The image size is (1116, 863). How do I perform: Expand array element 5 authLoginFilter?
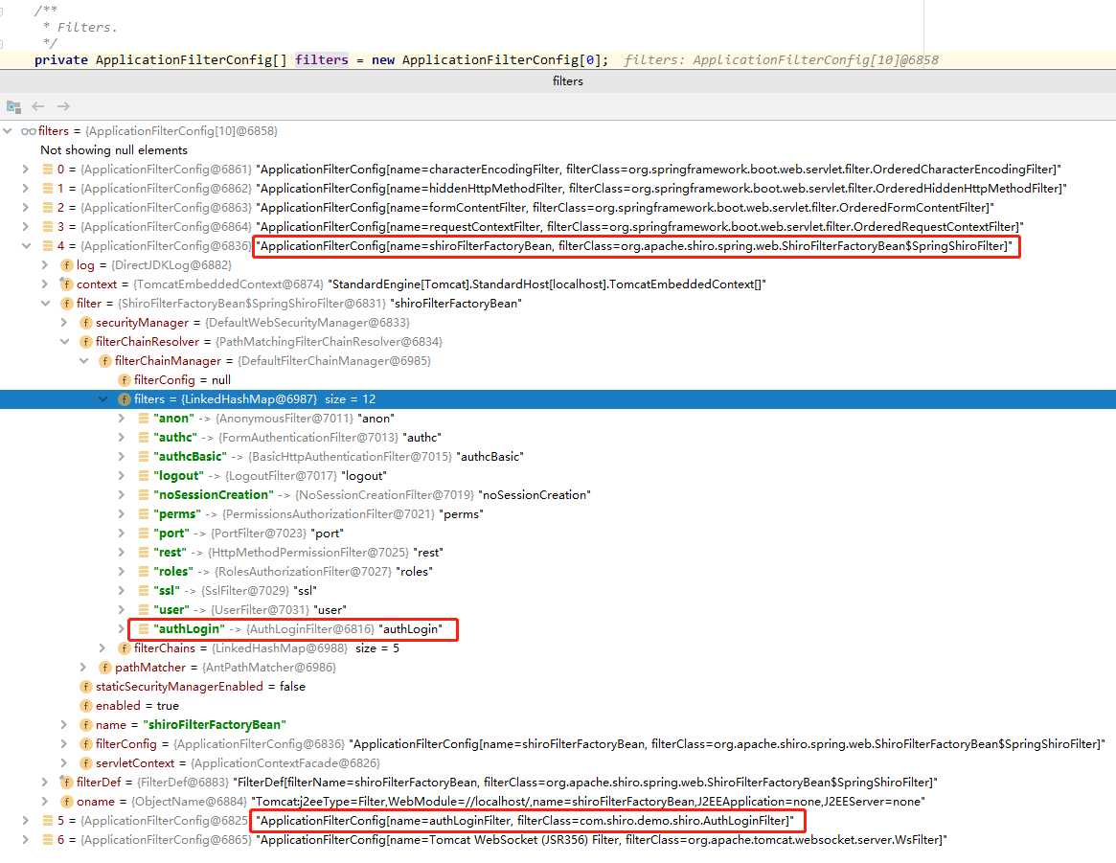pyautogui.click(x=26, y=821)
